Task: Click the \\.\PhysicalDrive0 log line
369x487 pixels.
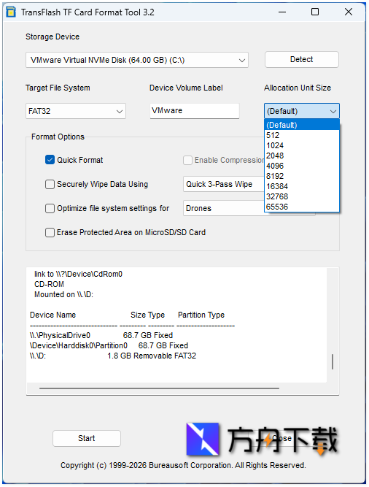Action: click(101, 335)
